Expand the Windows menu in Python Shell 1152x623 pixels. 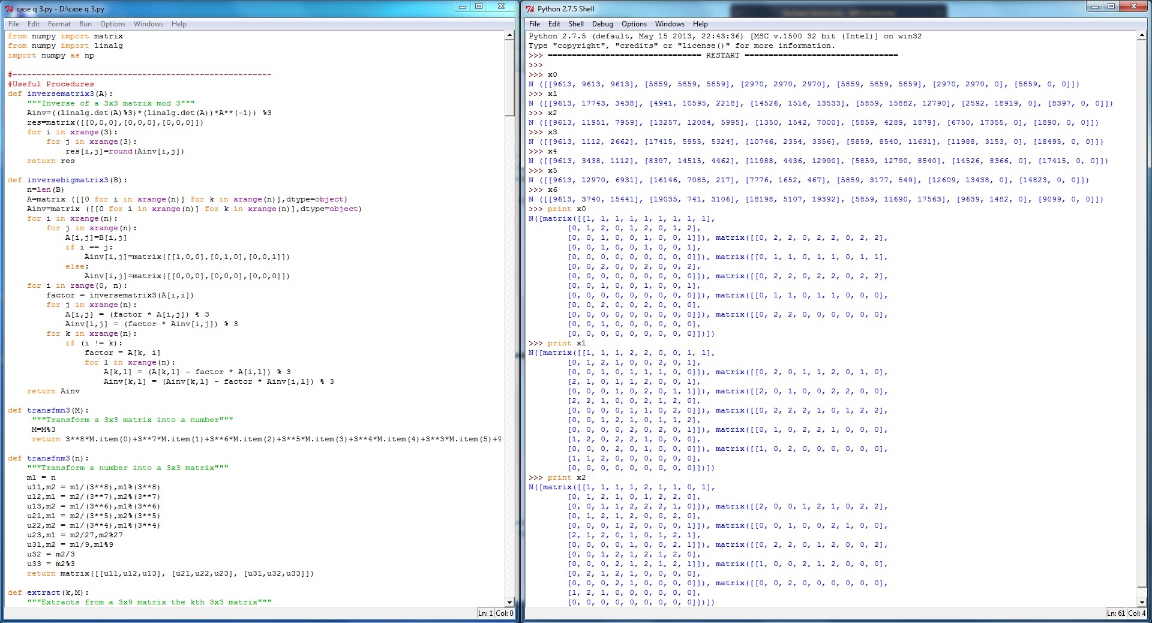click(x=670, y=24)
